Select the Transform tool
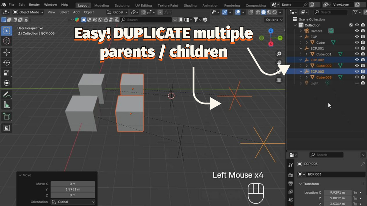The height and width of the screenshot is (206, 367). click(x=7, y=83)
